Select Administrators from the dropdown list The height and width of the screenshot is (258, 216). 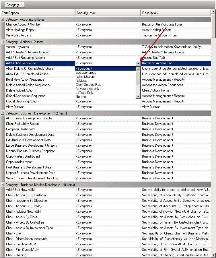(106, 77)
